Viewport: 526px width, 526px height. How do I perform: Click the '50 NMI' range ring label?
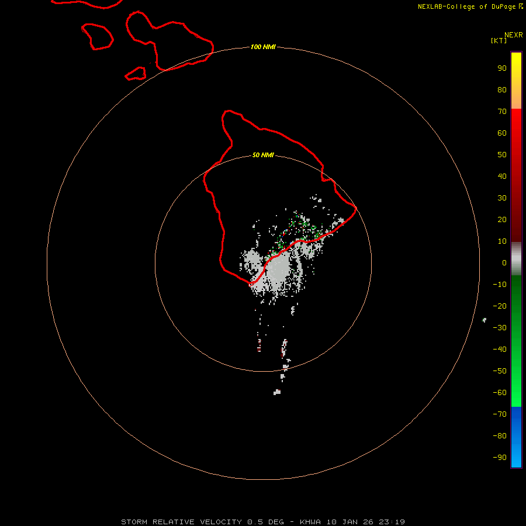click(x=263, y=155)
